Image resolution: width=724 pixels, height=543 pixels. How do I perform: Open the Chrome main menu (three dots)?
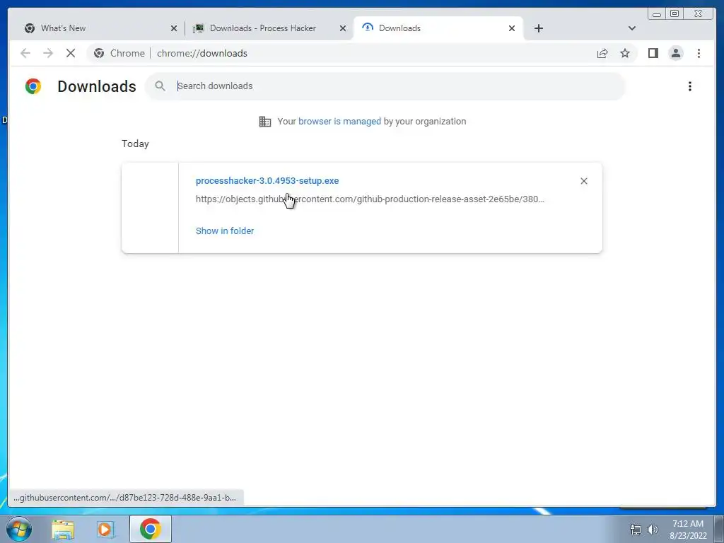tap(699, 53)
